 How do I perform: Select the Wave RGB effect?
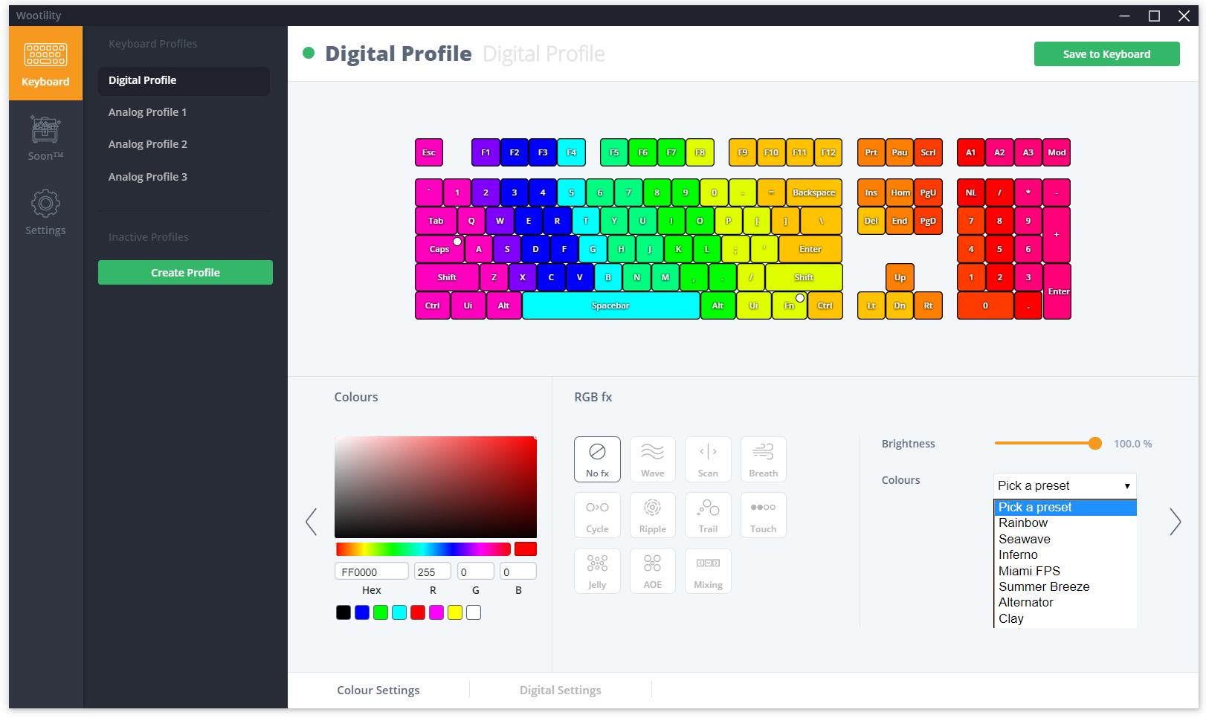(652, 459)
